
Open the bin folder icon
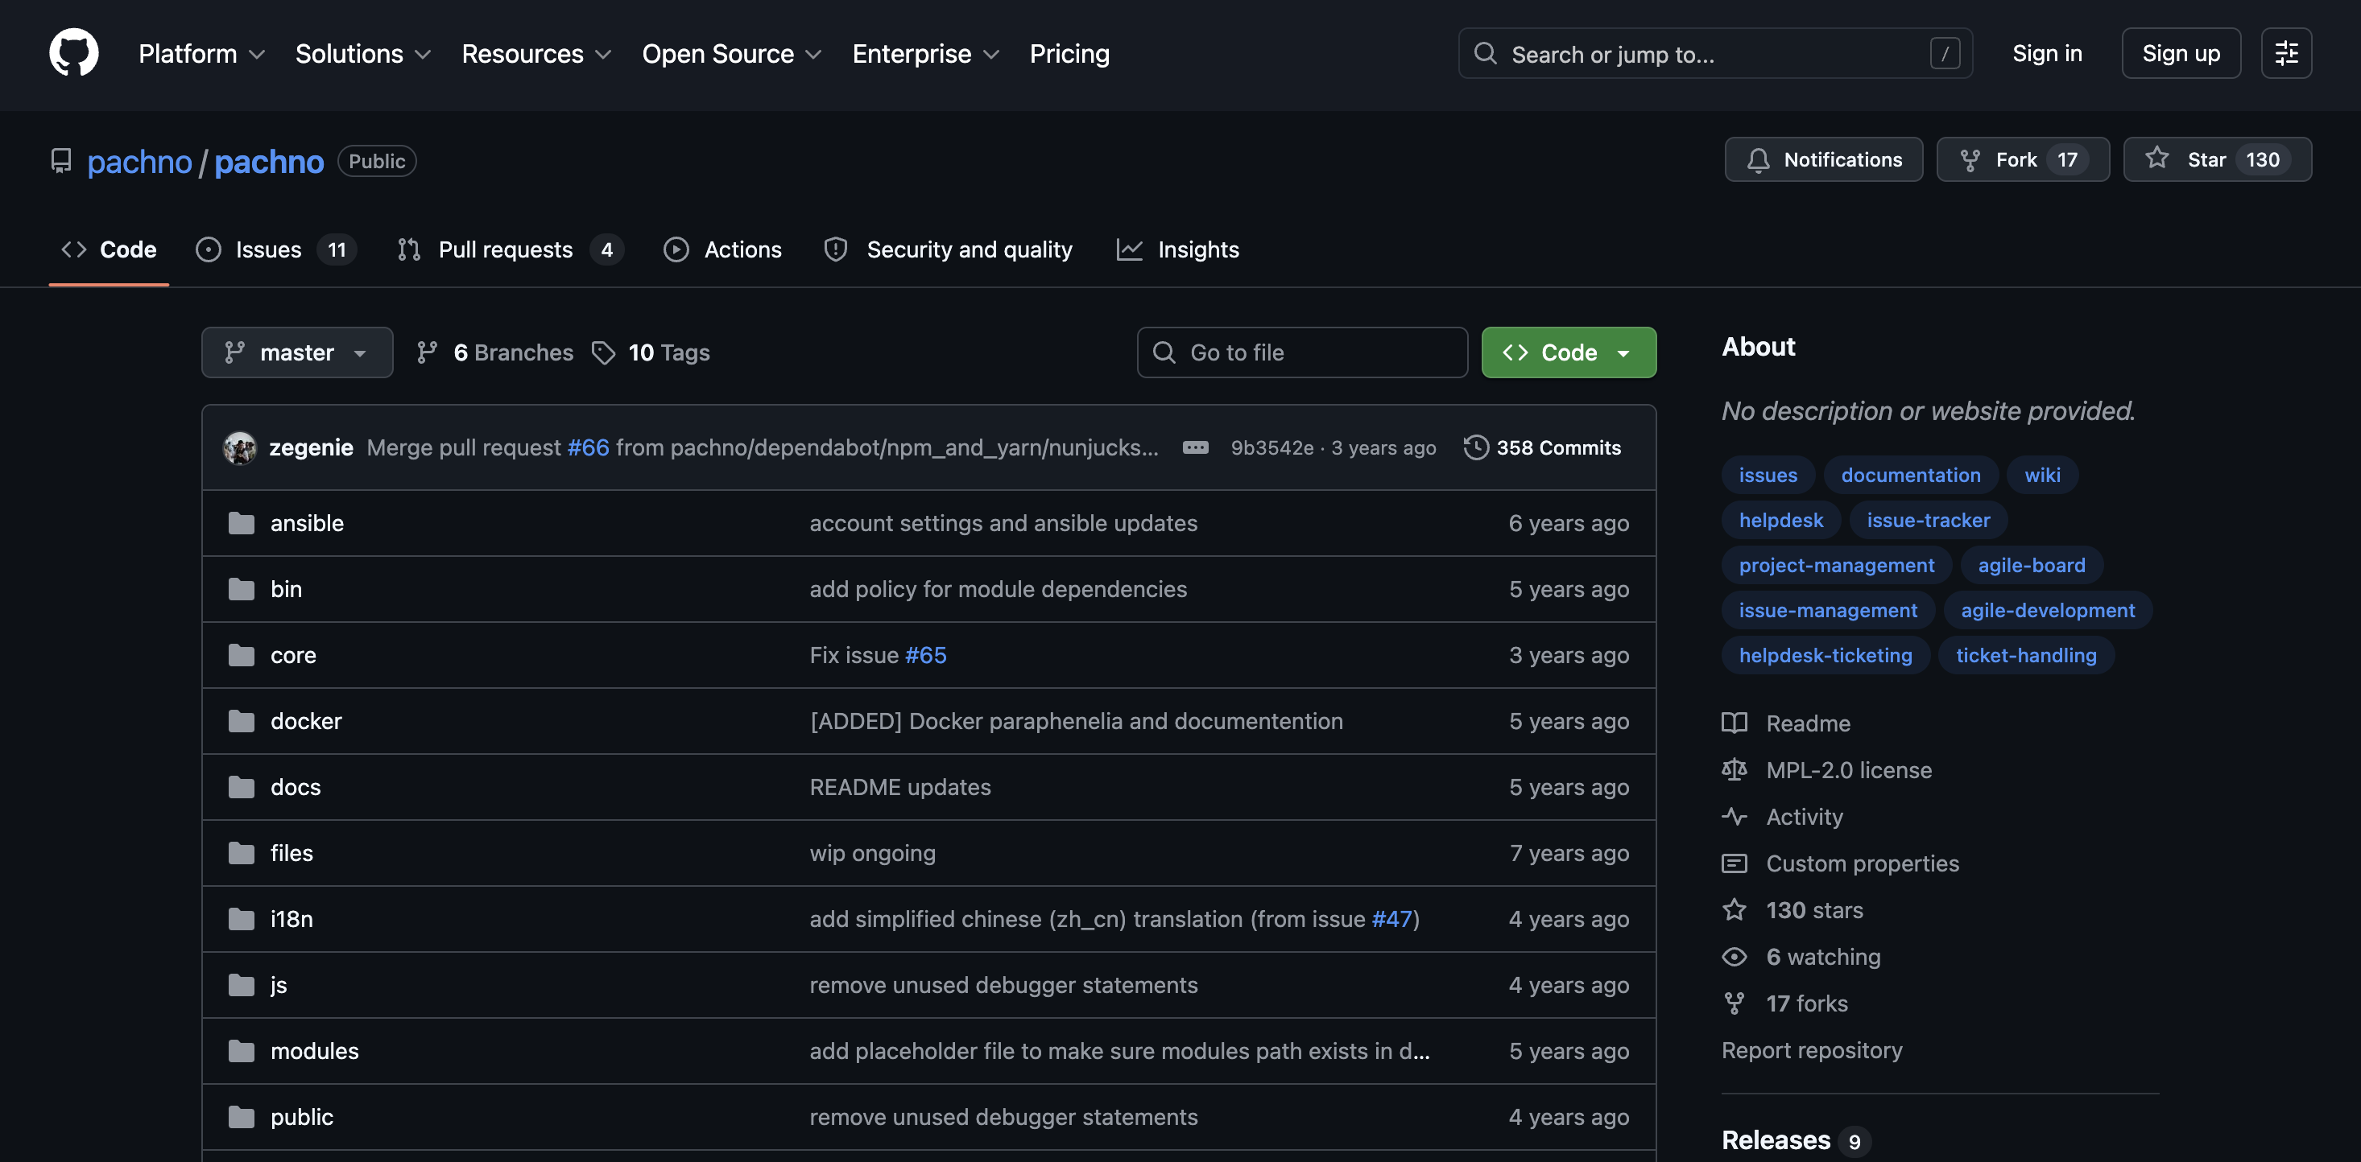tap(241, 589)
